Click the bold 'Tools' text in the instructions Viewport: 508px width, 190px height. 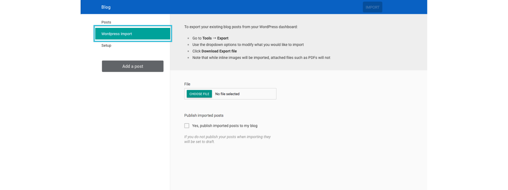(x=207, y=38)
